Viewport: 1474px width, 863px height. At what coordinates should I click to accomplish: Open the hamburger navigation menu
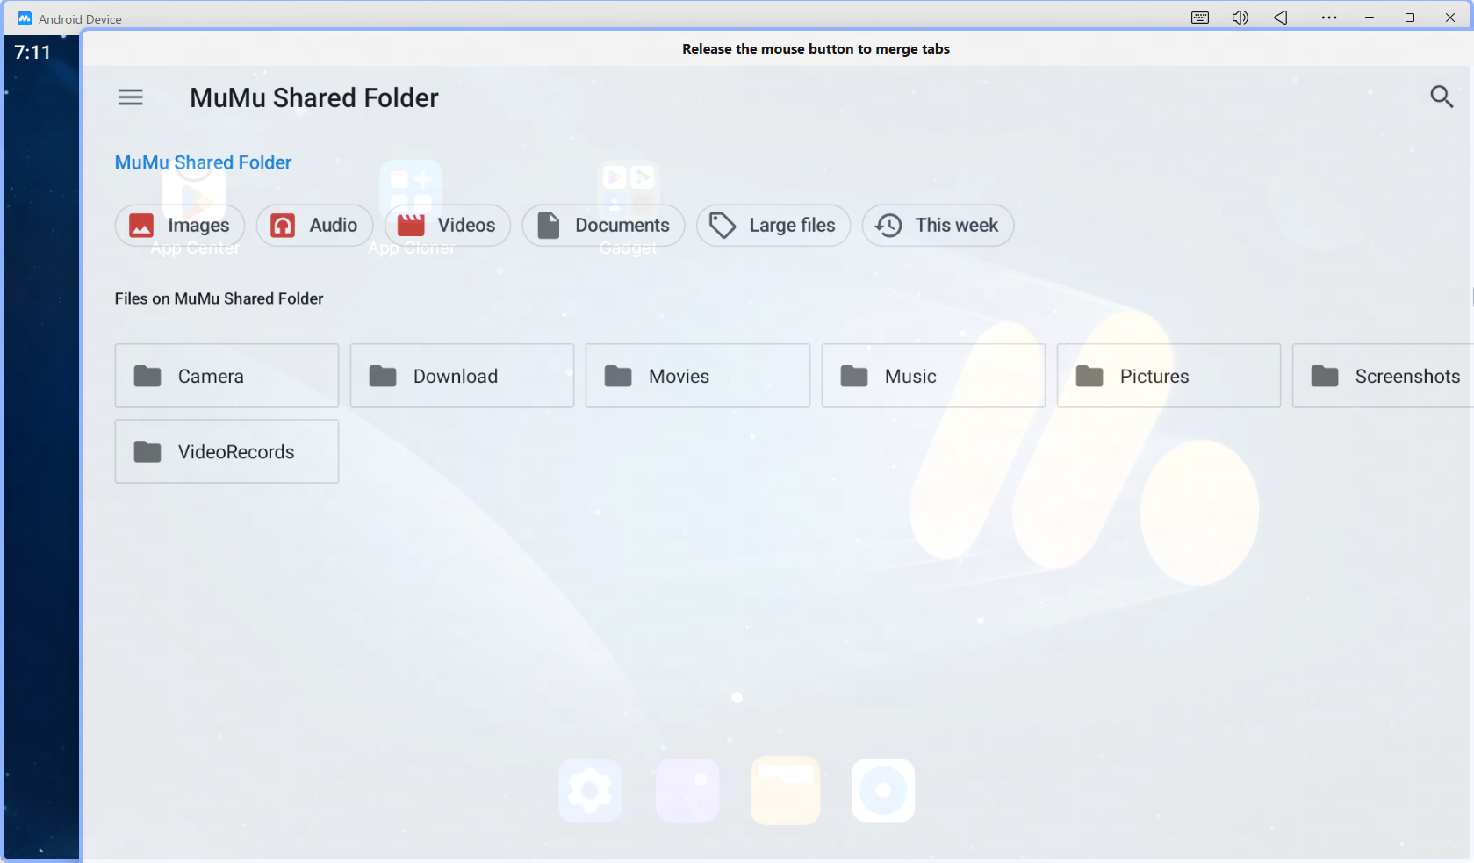point(131,97)
